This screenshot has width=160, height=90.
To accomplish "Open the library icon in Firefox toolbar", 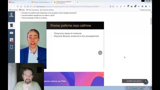I will [x=121, y=6].
